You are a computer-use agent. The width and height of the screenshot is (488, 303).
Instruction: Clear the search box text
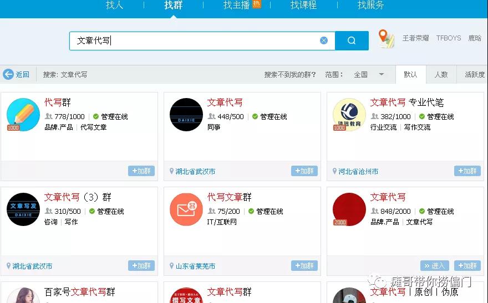[x=324, y=40]
